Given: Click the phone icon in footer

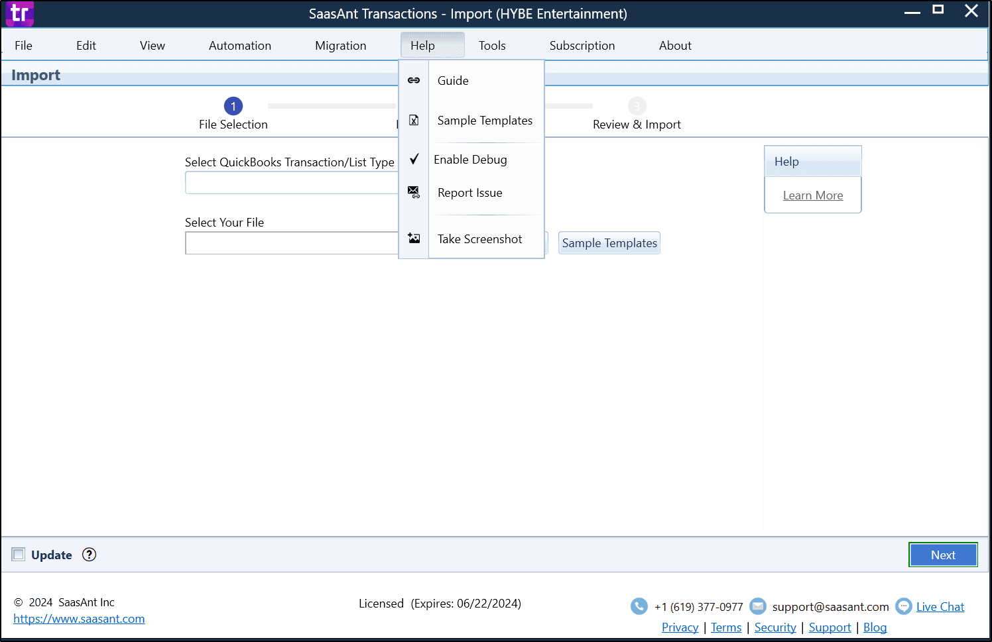Looking at the screenshot, I should point(639,606).
